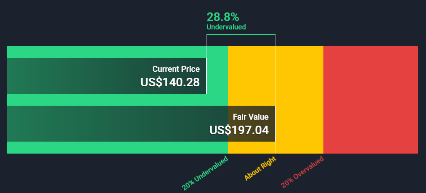Screen dimensions: 426x193
Task: Click the bright green area right of Current Price bar
Action: tap(217, 76)
